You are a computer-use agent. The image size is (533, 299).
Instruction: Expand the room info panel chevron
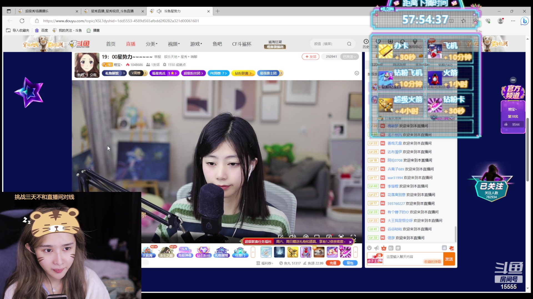tap(357, 73)
